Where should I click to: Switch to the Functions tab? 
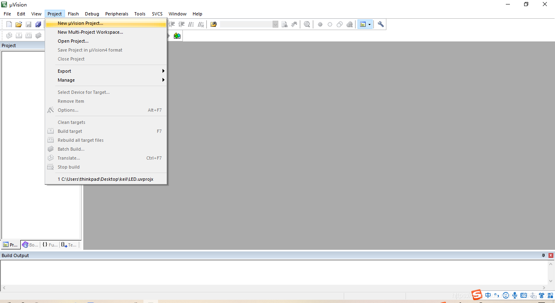[x=50, y=245]
